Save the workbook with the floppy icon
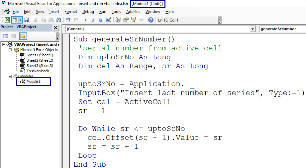The image size is (306, 168). pos(26,20)
